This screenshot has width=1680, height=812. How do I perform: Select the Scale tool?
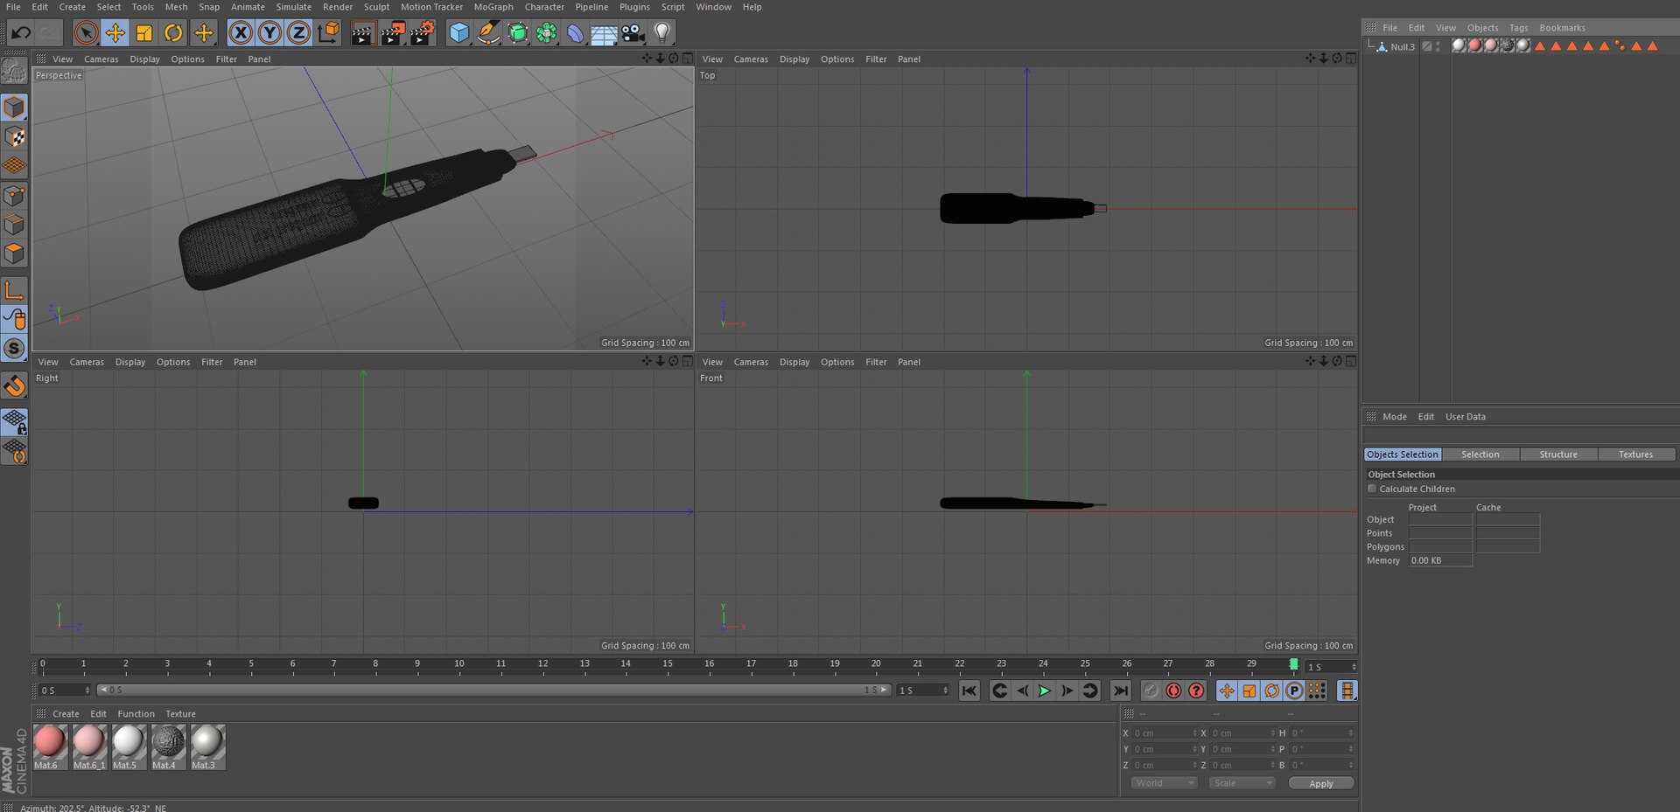point(144,33)
